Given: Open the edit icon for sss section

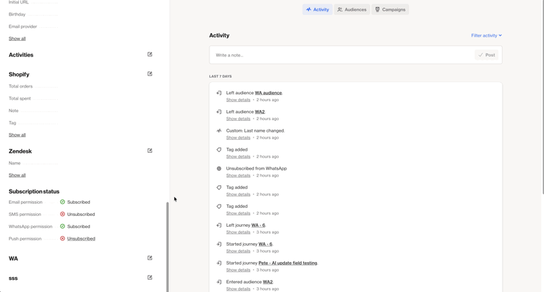Looking at the screenshot, I should pyautogui.click(x=150, y=278).
